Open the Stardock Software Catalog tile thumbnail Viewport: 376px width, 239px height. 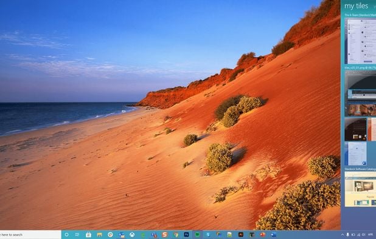[x=360, y=189]
